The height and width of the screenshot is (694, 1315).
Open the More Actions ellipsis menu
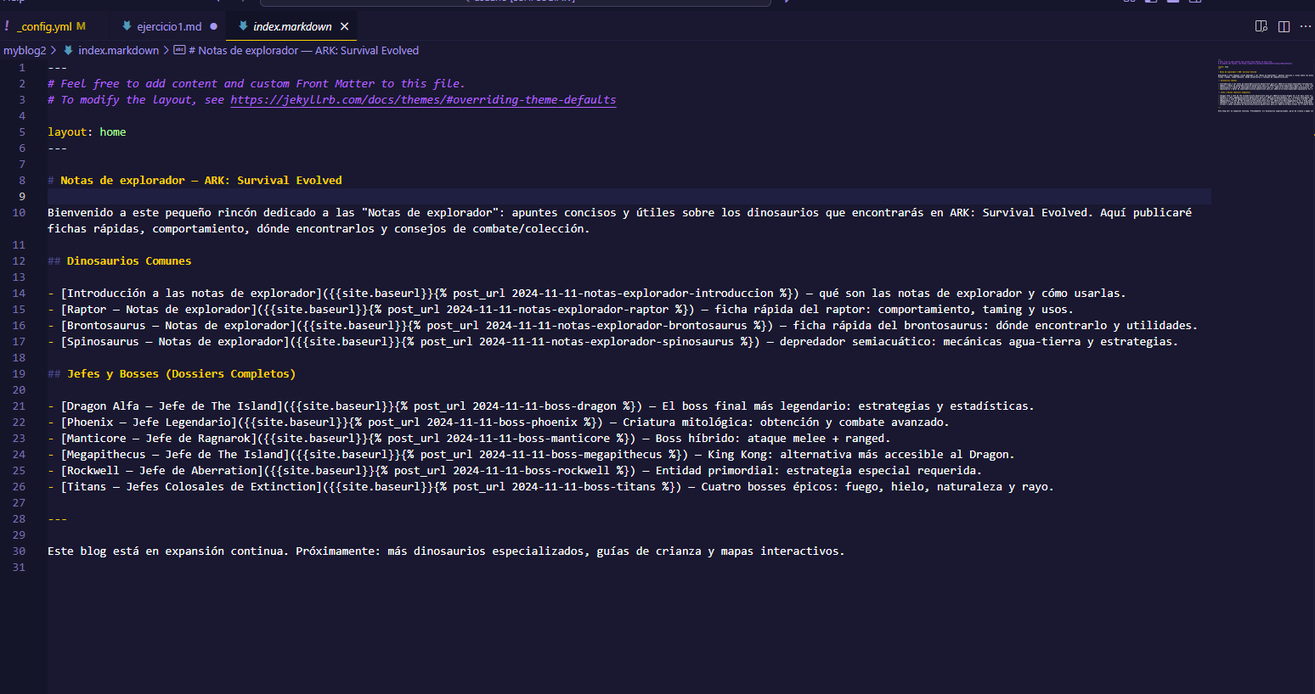point(1306,26)
